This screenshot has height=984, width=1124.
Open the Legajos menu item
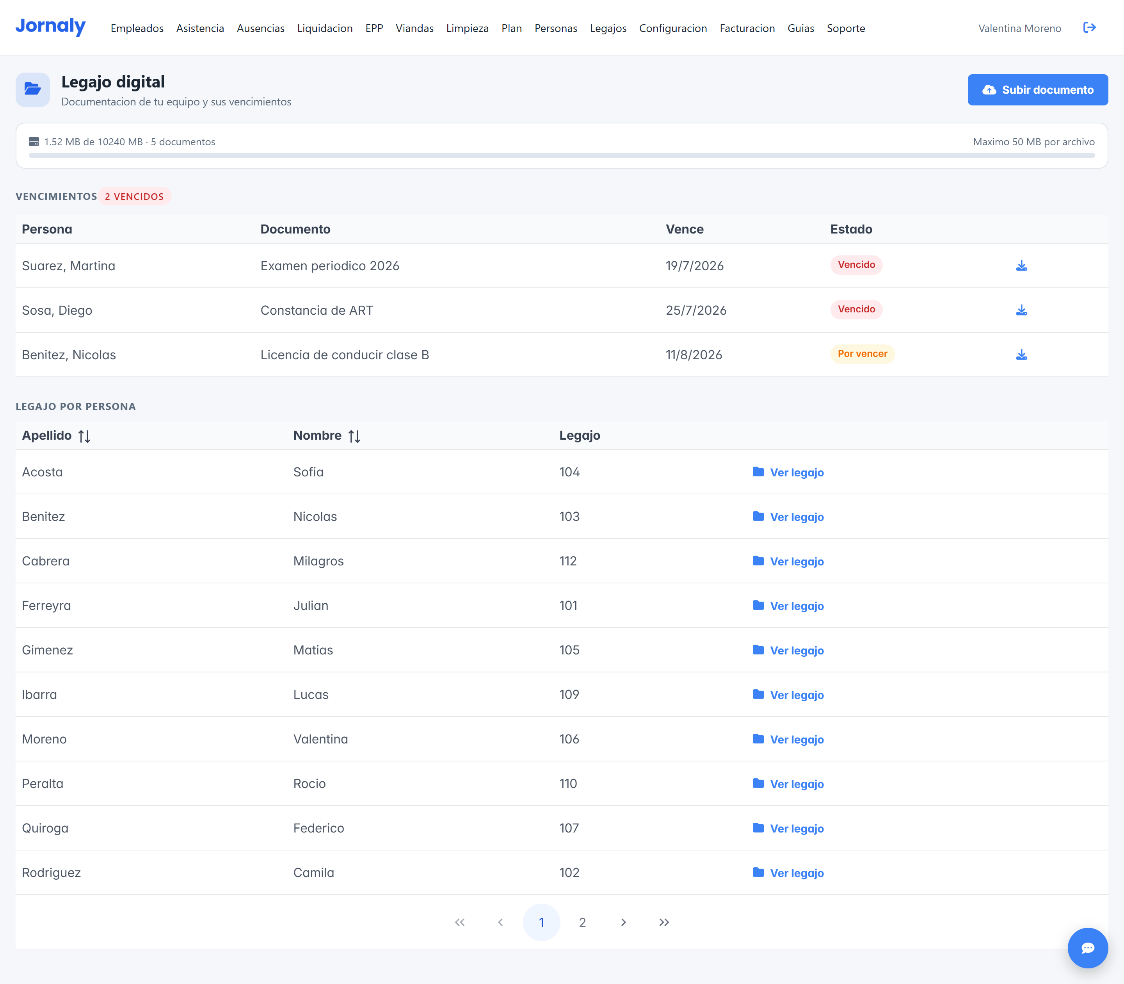click(x=608, y=28)
